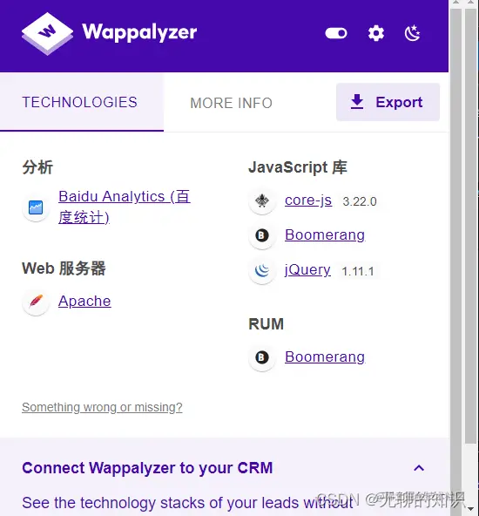This screenshot has width=479, height=516.
Task: Switch to the MORE INFO tab
Action: click(x=231, y=103)
